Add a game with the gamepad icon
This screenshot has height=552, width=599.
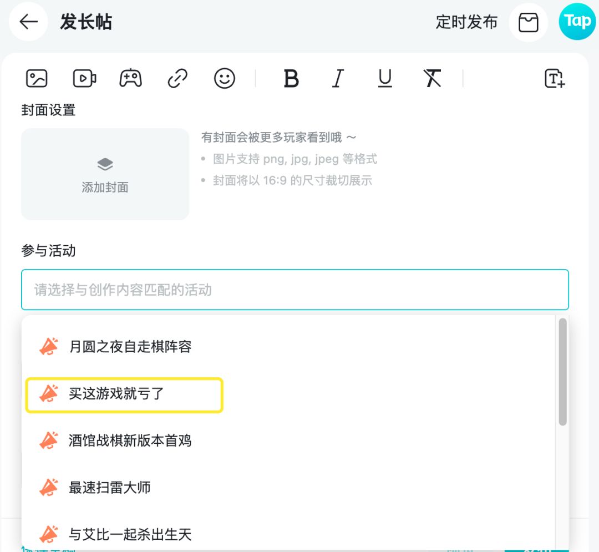(x=130, y=78)
